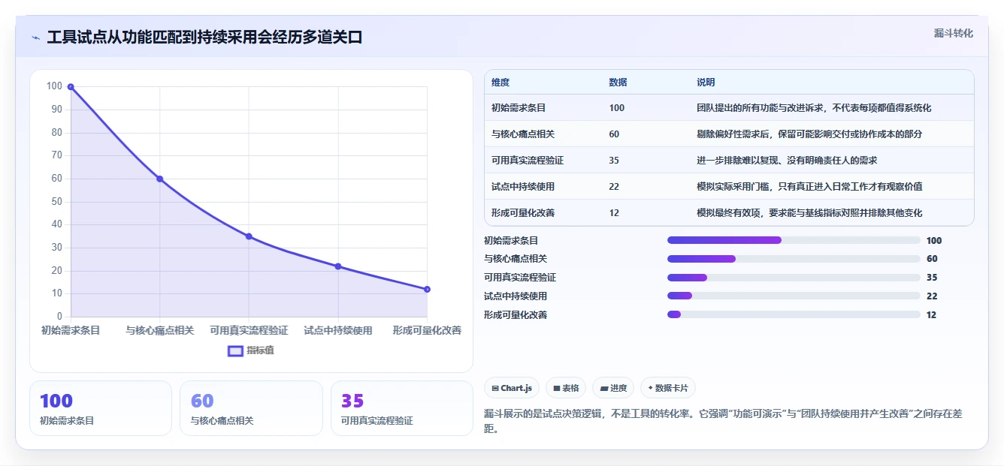This screenshot has height=466, width=1004.
Task: Click the 初始需求条目 progress bar
Action: (x=794, y=240)
